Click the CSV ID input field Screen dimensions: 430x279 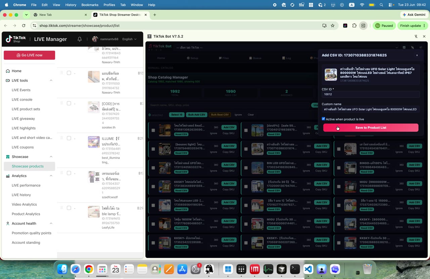pos(371,95)
